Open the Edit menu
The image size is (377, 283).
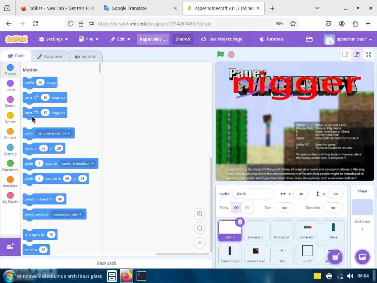120,39
